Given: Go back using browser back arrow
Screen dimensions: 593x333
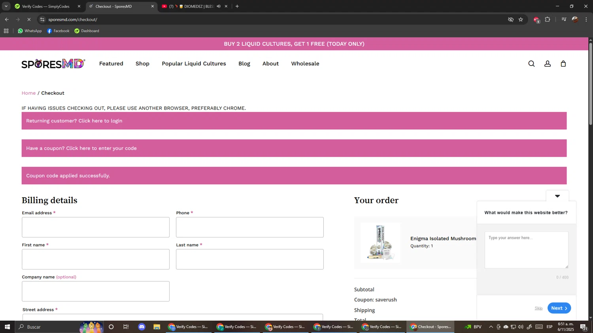Looking at the screenshot, I should [x=7, y=19].
